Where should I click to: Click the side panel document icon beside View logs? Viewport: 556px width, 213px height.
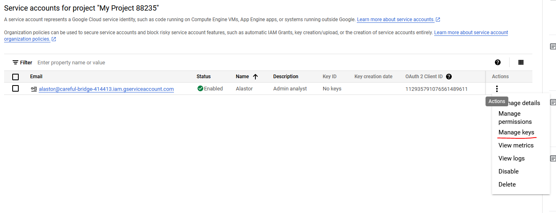pos(553,158)
